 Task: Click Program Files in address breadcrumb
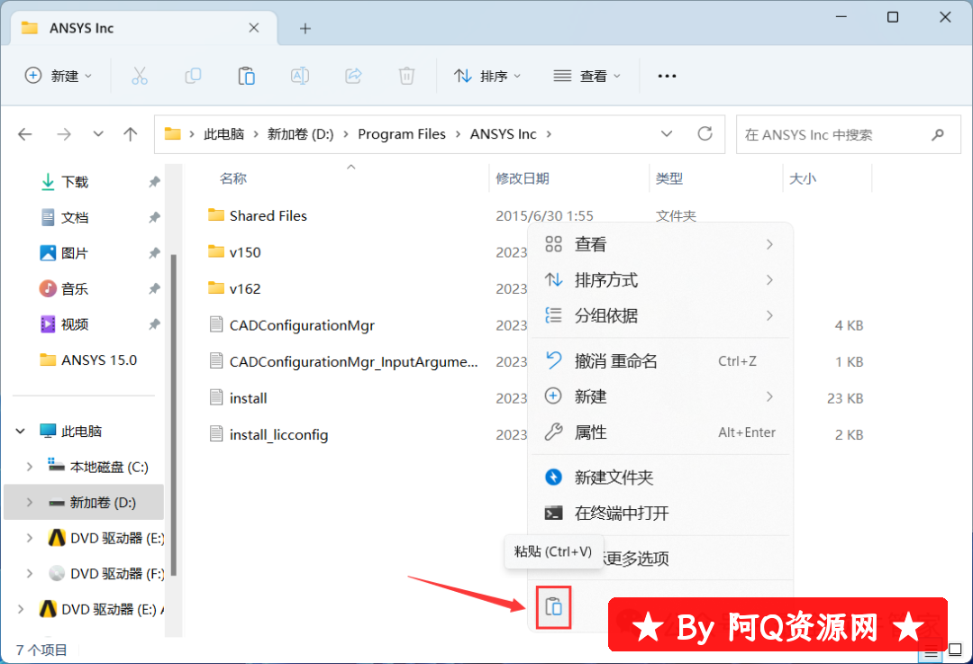[x=402, y=134]
